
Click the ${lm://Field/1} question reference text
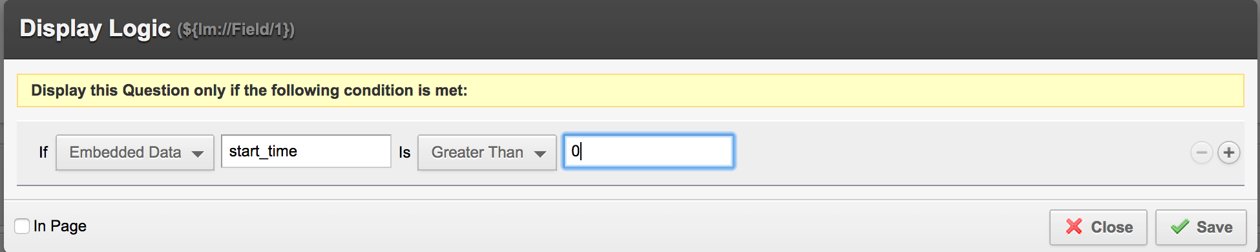point(236,30)
